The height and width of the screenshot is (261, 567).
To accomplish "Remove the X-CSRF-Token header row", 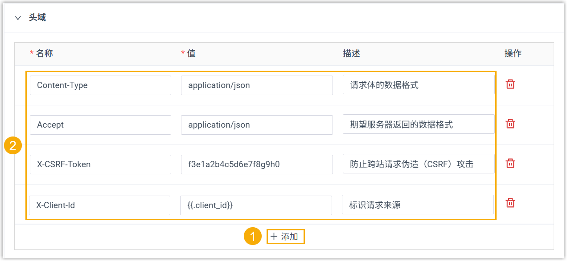I will pyautogui.click(x=510, y=164).
